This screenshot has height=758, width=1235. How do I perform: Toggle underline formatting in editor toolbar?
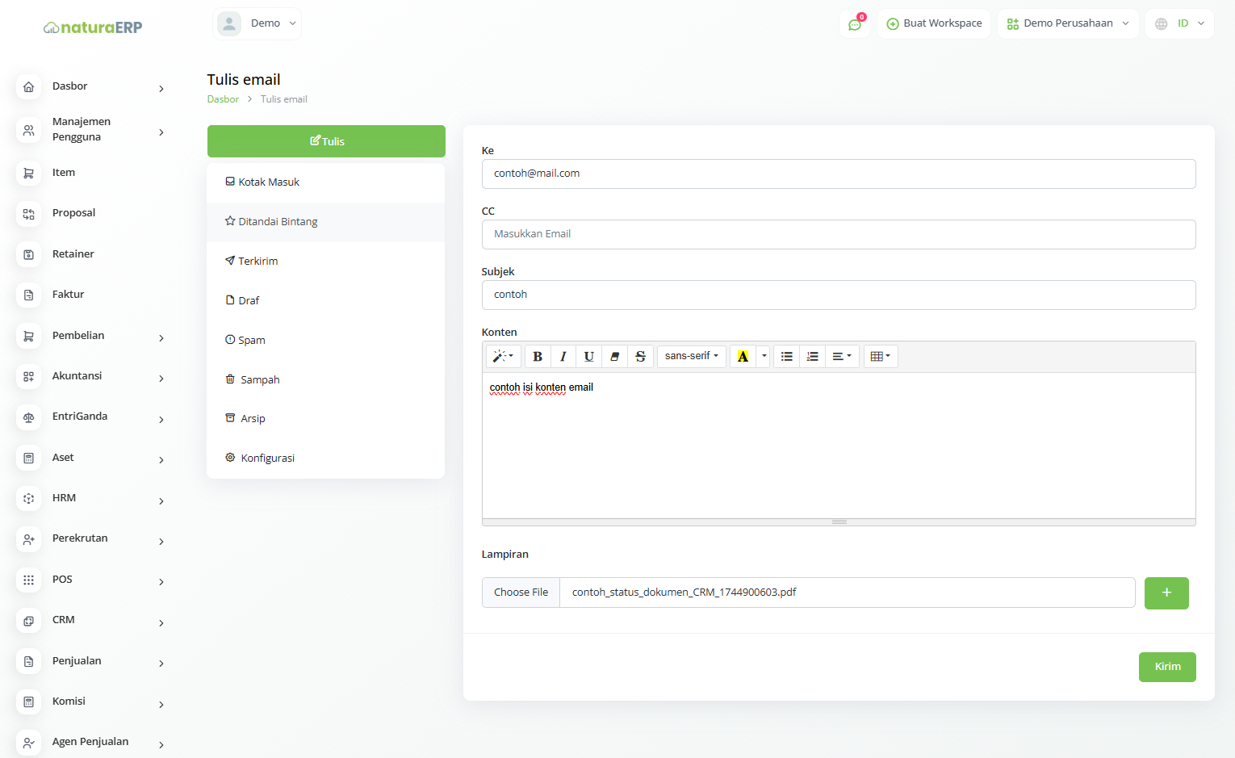click(589, 356)
